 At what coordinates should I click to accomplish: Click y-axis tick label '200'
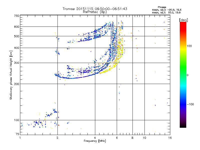[16, 84]
